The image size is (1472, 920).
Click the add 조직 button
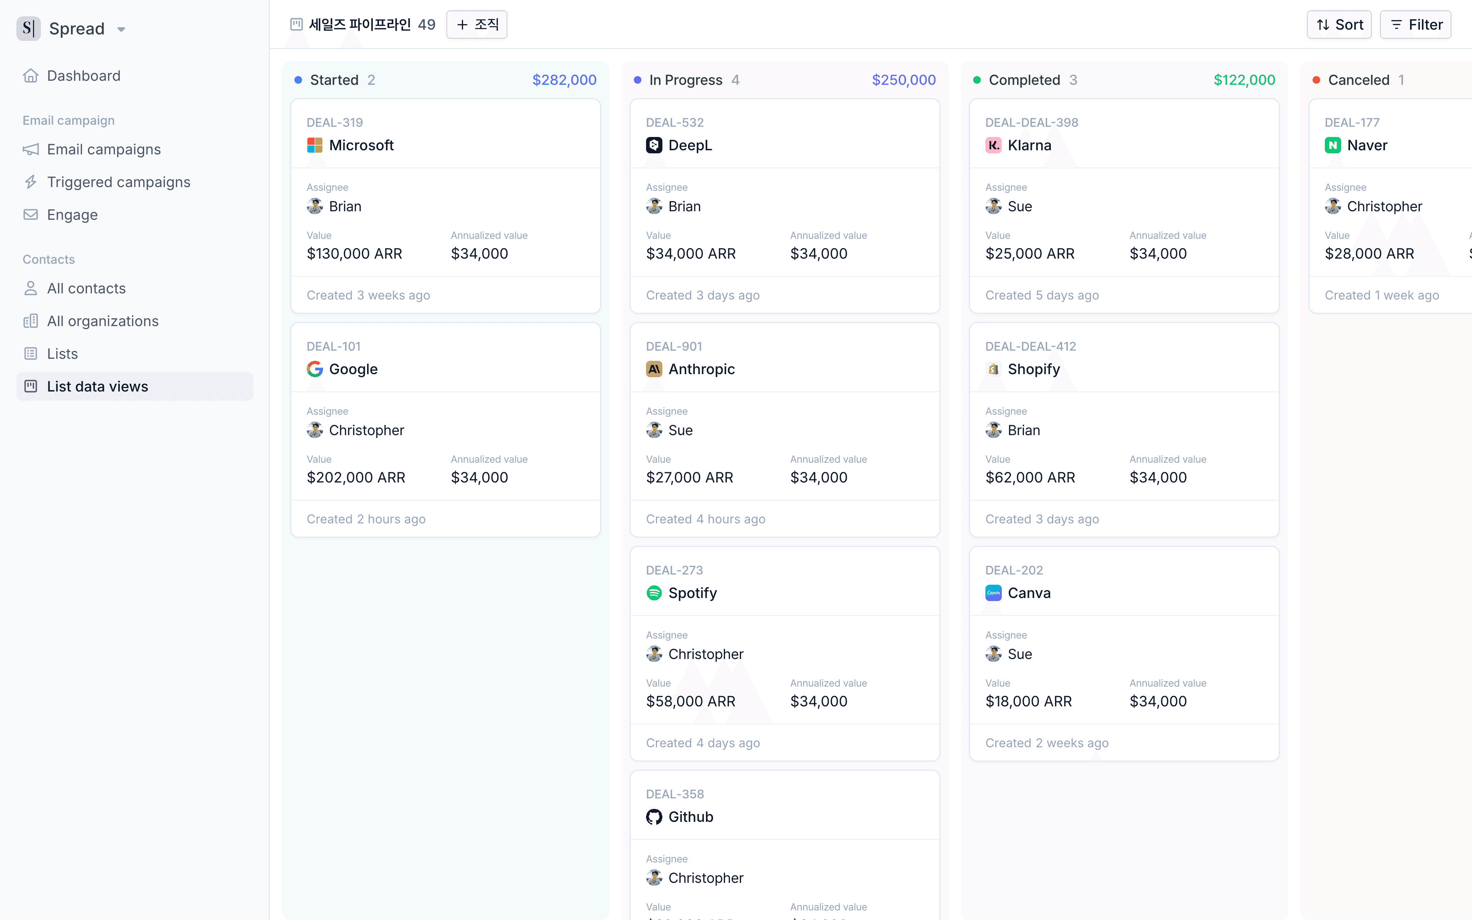476,24
